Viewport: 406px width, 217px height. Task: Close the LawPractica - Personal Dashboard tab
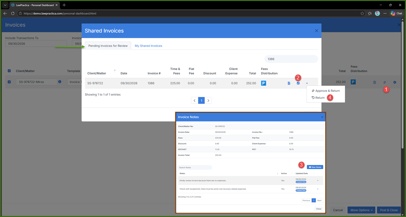click(57, 5)
